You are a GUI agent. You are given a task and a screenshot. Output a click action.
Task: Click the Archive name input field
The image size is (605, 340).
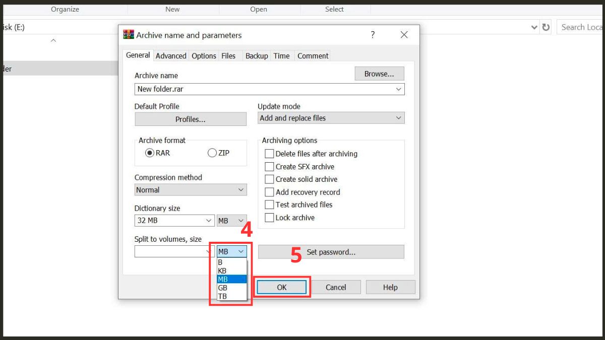[x=270, y=89]
